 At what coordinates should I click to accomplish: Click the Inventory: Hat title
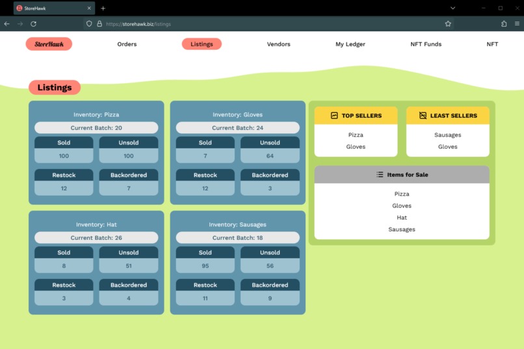96,224
